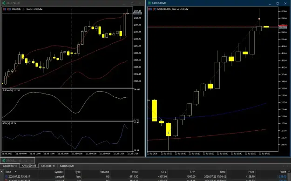Click the sort arrow beside the Time column

[15, 172]
